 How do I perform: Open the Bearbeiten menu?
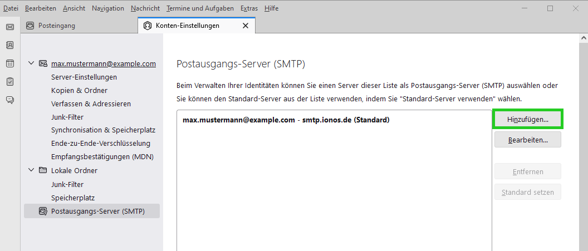(41, 8)
